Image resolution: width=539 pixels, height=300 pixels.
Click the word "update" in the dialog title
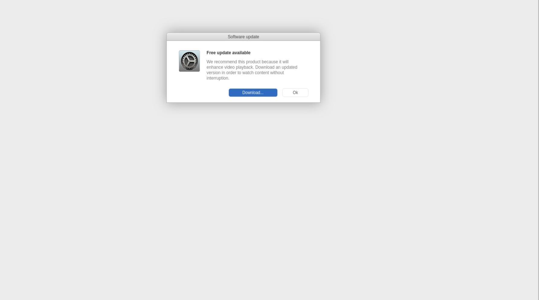[x=252, y=37]
